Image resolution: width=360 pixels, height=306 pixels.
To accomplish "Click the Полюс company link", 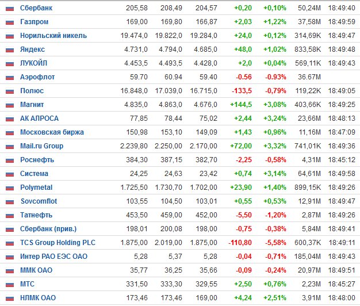I will [32, 91].
